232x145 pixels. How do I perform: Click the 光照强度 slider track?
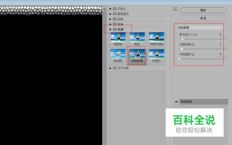pyautogui.click(x=203, y=59)
